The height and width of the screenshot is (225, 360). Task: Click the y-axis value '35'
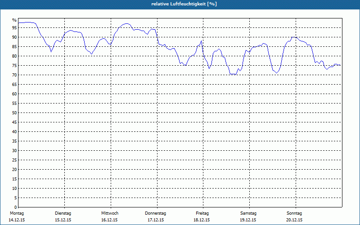[14, 141]
